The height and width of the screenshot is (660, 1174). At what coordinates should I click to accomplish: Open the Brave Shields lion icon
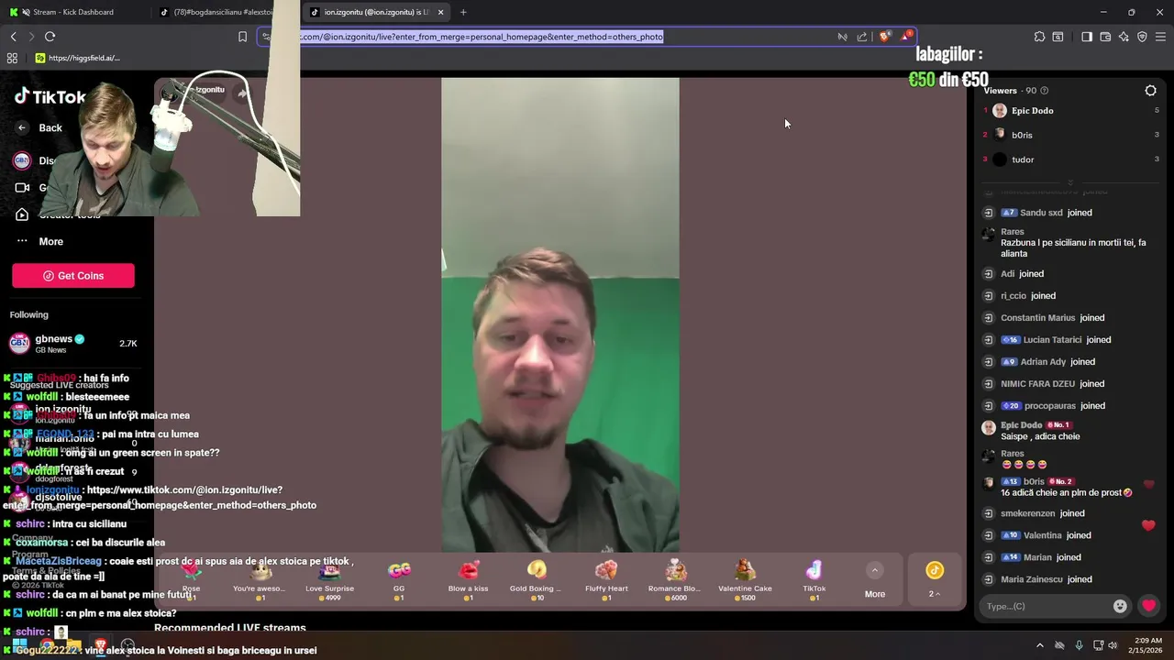[x=884, y=37]
